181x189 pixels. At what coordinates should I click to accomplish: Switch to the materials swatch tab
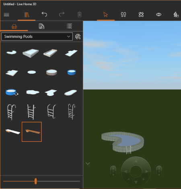point(41,26)
